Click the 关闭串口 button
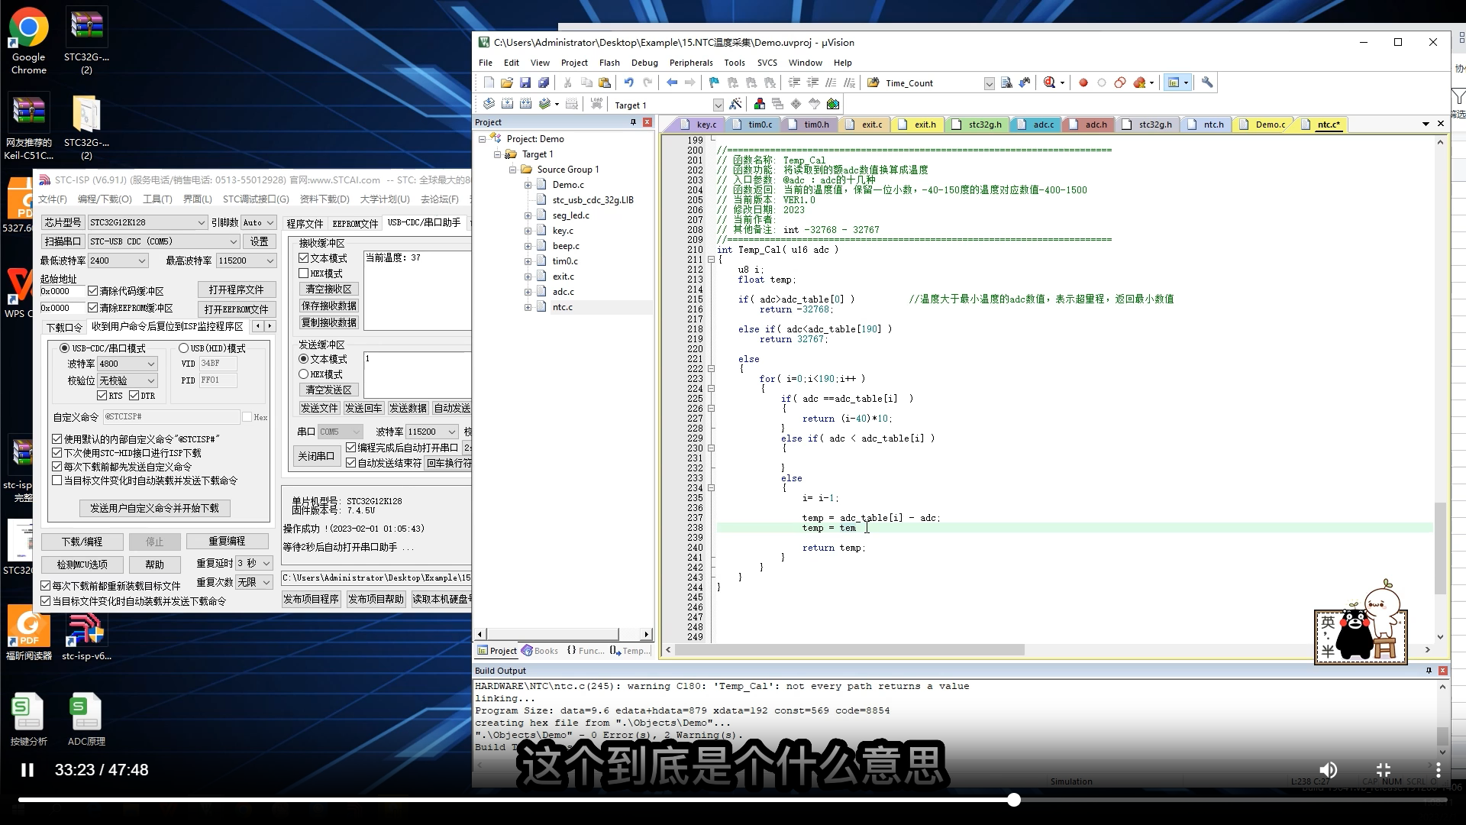 tap(316, 456)
